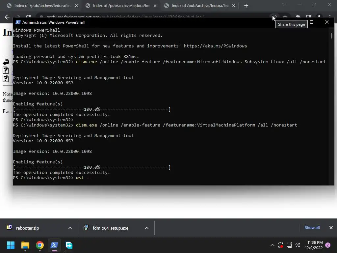337x253 pixels.
Task: Open rebooter.zip download item
Action: tap(28, 228)
